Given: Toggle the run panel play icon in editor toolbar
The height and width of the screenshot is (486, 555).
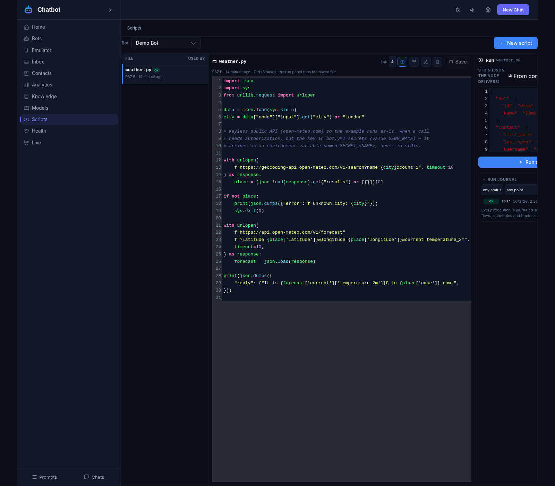Looking at the screenshot, I should tap(402, 62).
